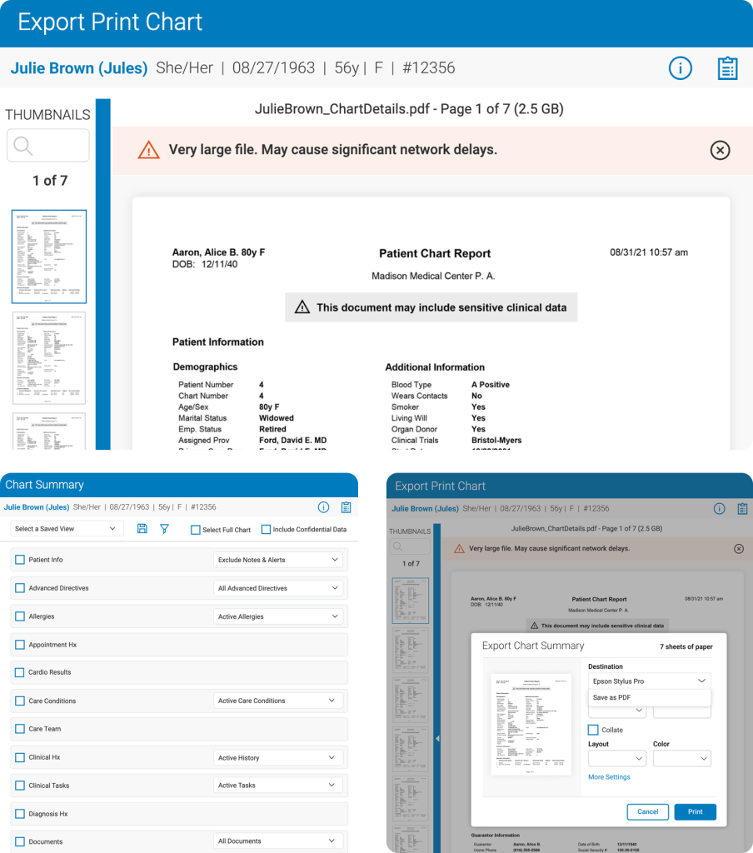The image size is (753, 853).
Task: Open the Epson Stylus Pro destination dropdown
Action: point(649,681)
